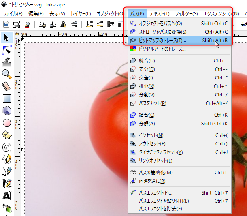Open the ファイル(F) menu
Image resolution: width=247 pixels, height=216 pixels.
13,14
